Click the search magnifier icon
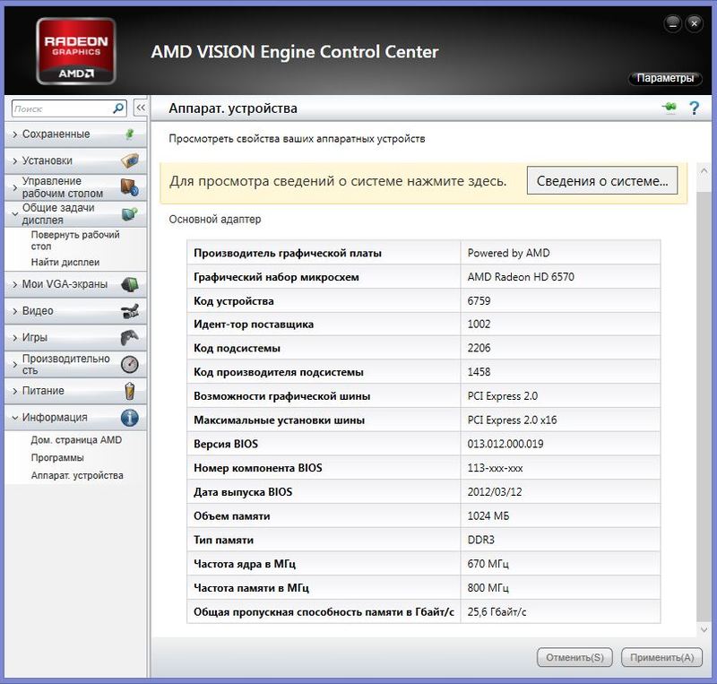This screenshot has height=684, width=717. (x=118, y=108)
